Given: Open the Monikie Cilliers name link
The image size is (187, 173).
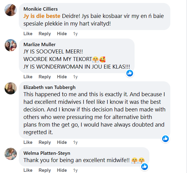Looking at the screenshot, I should tap(40, 9).
